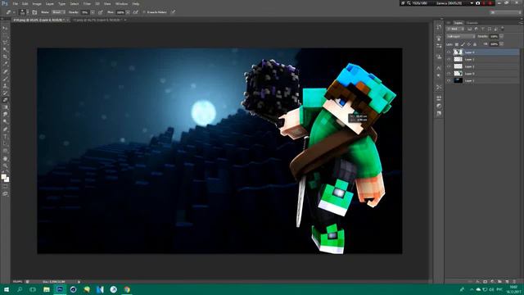Open the Character panel from dock
Viewport: 524px width, 295px height.
439,68
